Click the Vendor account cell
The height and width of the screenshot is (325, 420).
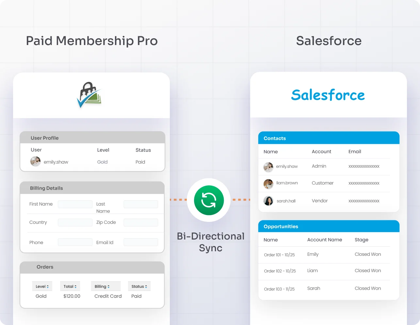[320, 201]
